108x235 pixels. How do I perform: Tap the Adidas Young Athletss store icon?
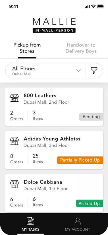pos(14,141)
